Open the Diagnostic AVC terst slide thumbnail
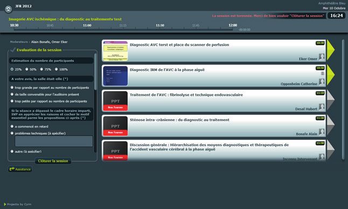 [115, 51]
